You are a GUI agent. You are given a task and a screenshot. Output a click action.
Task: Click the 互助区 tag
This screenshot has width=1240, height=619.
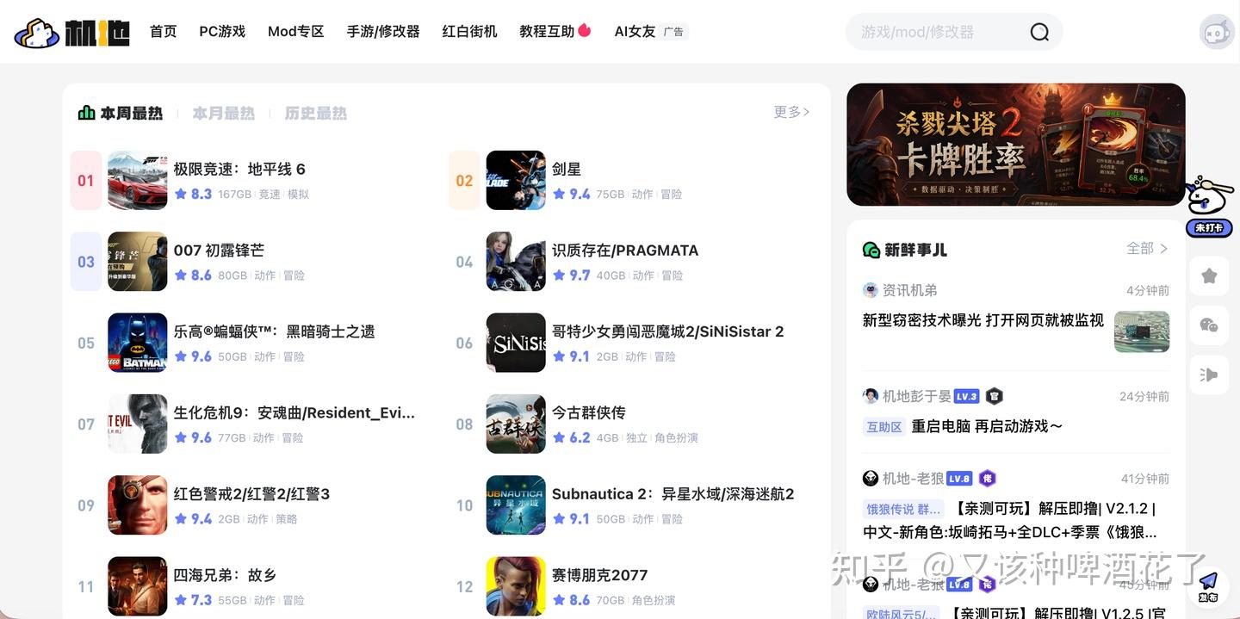[884, 427]
